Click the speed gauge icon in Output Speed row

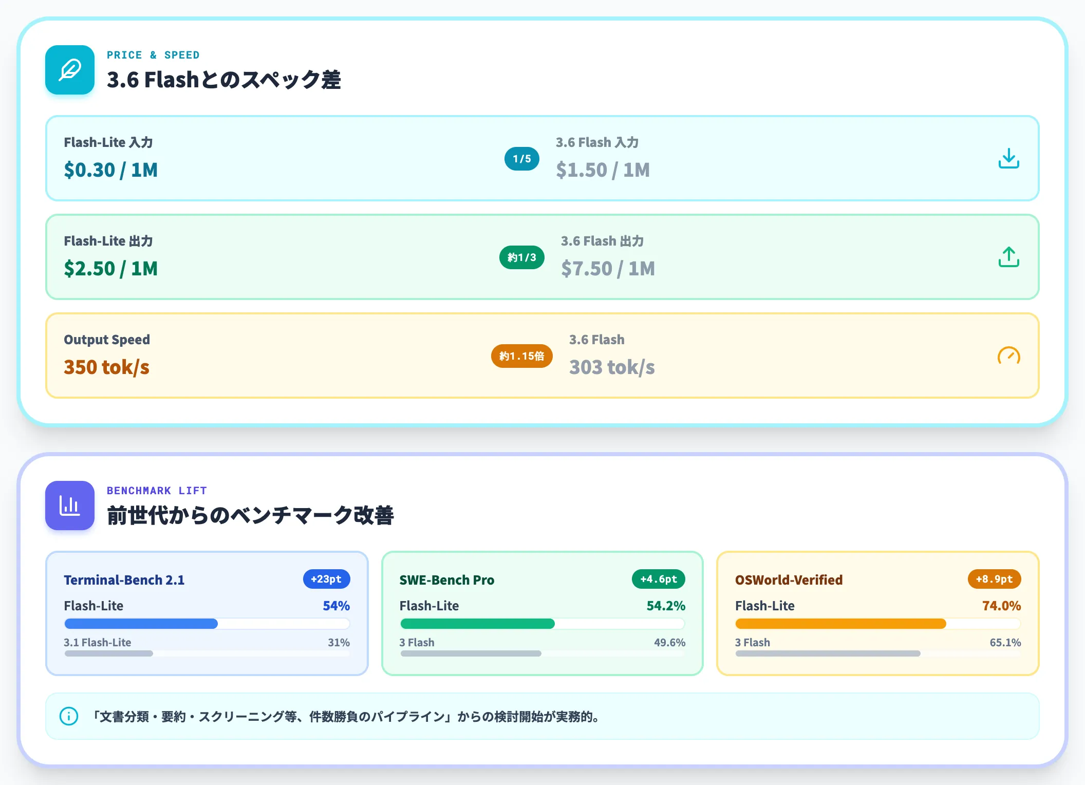click(x=1008, y=356)
